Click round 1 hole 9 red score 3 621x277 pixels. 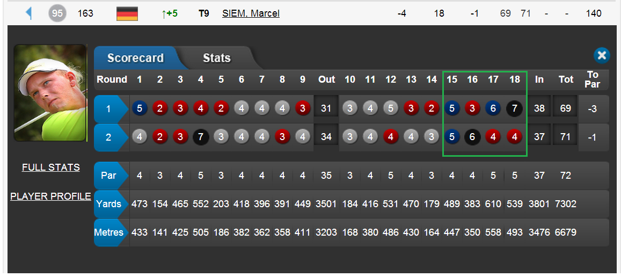point(303,108)
